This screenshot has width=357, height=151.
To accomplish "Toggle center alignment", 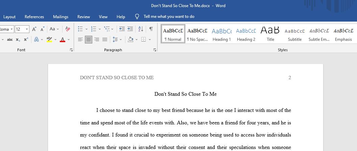I will tap(88, 39).
